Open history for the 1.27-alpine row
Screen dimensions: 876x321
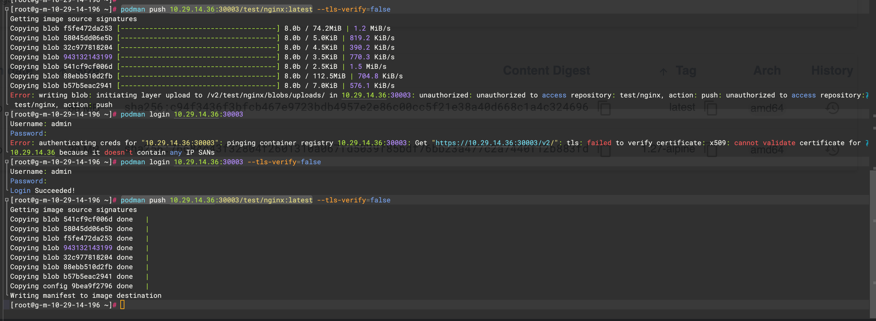point(832,150)
